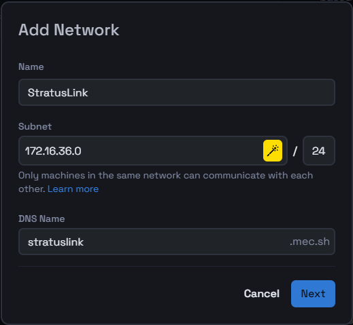Click the DNS Name field label
The image size is (353, 325).
tap(41, 218)
